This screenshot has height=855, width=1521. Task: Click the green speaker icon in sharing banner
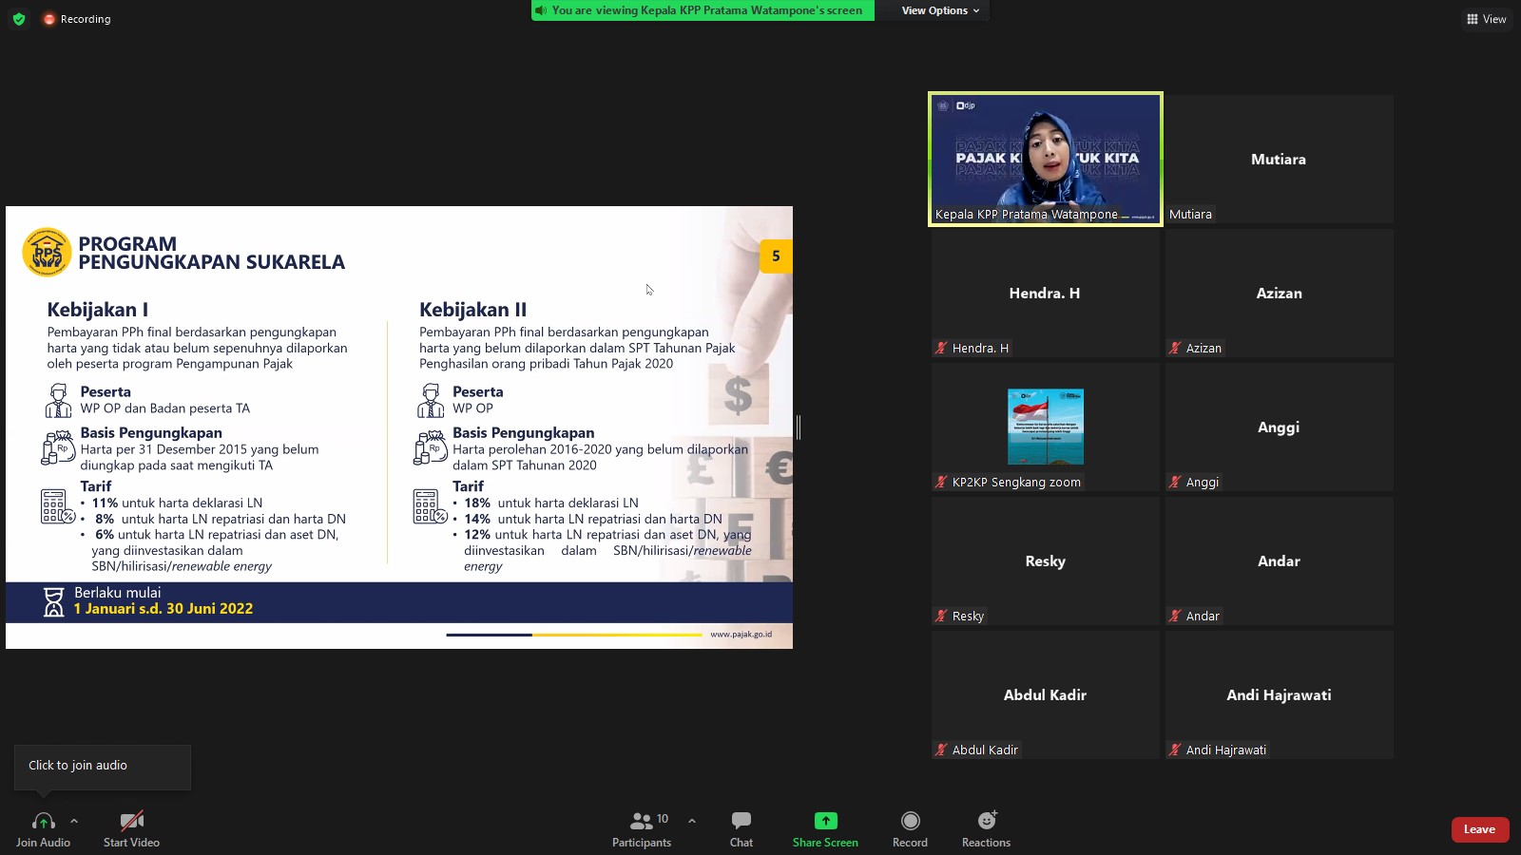[x=541, y=10]
